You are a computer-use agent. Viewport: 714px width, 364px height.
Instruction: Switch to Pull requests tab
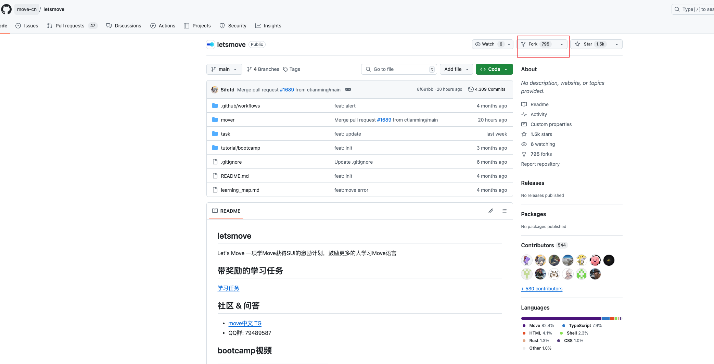coord(72,26)
